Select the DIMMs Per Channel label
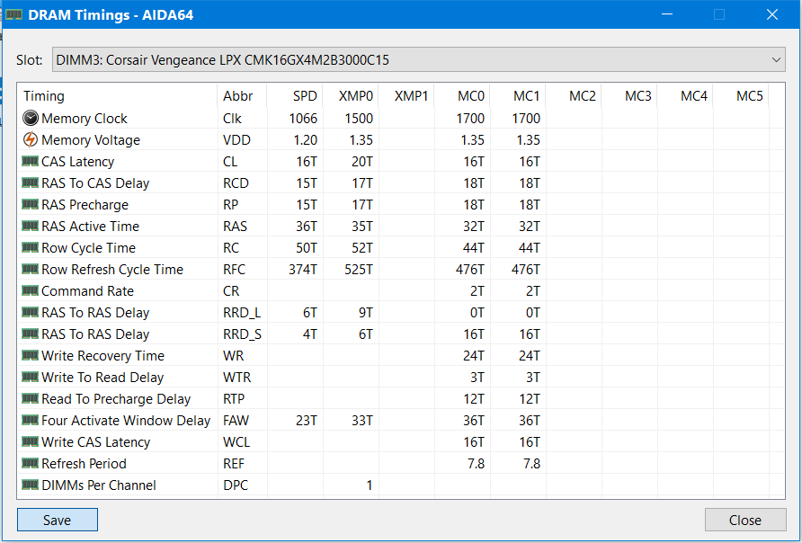 point(99,485)
